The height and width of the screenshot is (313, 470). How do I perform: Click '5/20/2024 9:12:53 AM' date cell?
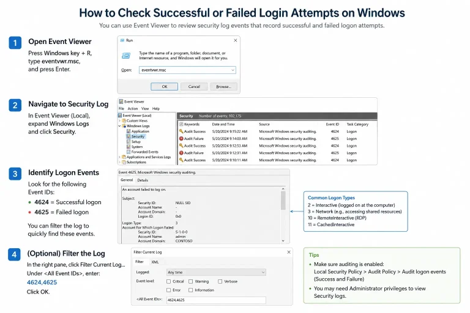pyautogui.click(x=229, y=146)
